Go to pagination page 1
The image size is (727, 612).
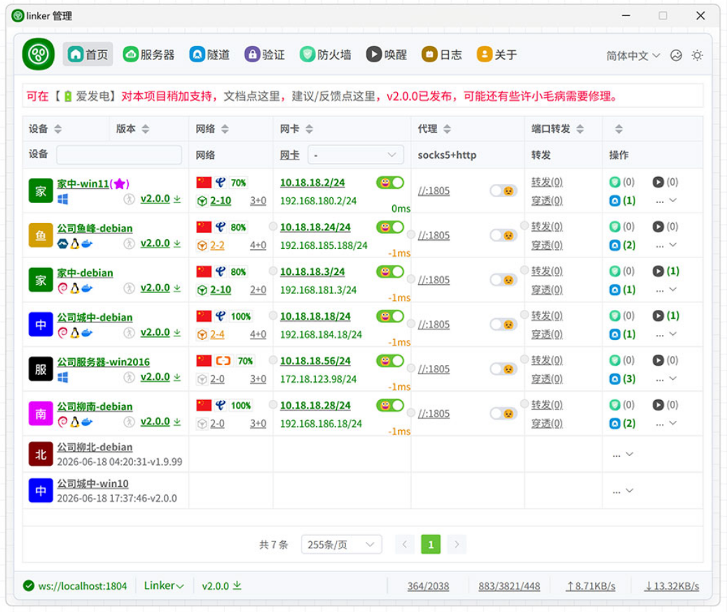tap(431, 544)
